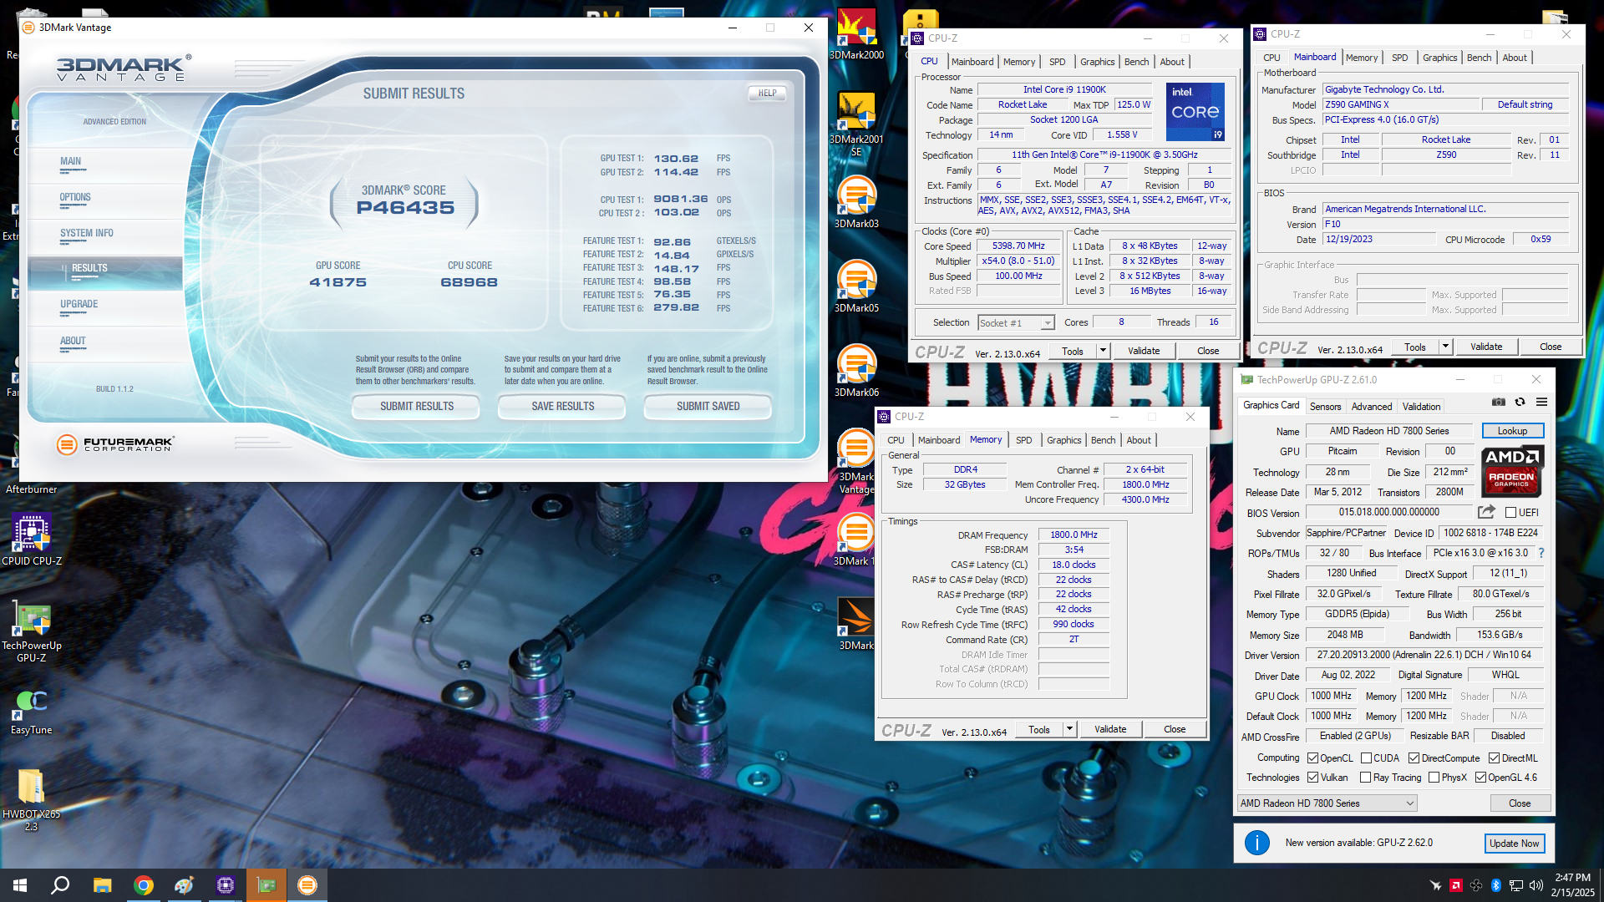Screen dimensions: 1604x902
Task: Open taskbar search icon
Action: point(60,885)
